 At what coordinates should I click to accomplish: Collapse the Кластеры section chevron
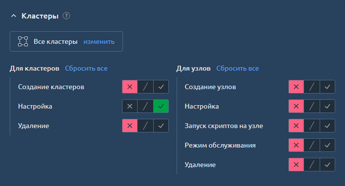coord(14,16)
